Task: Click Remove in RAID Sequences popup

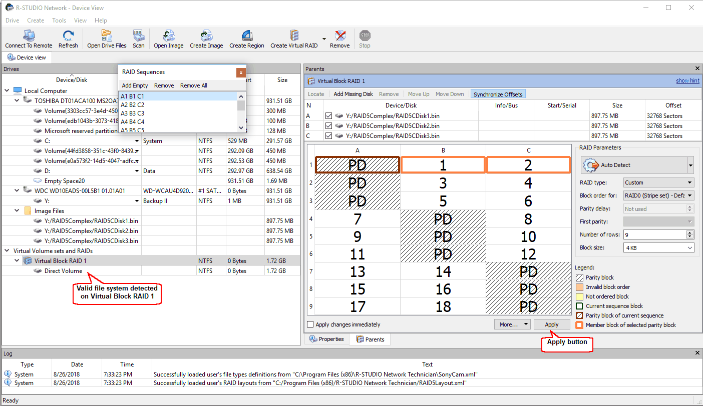Action: [164, 85]
